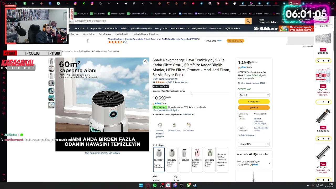Open Çok Satanlar menu item
The width and height of the screenshot is (336, 189).
click(112, 29)
